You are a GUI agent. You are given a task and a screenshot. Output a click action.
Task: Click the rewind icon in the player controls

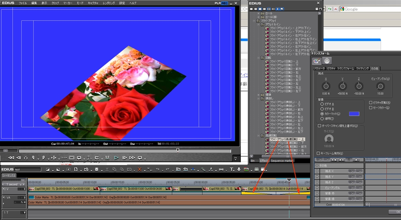coord(11,158)
